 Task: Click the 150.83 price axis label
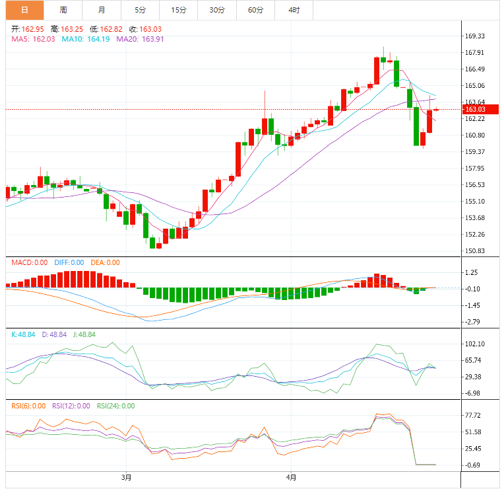coord(475,251)
